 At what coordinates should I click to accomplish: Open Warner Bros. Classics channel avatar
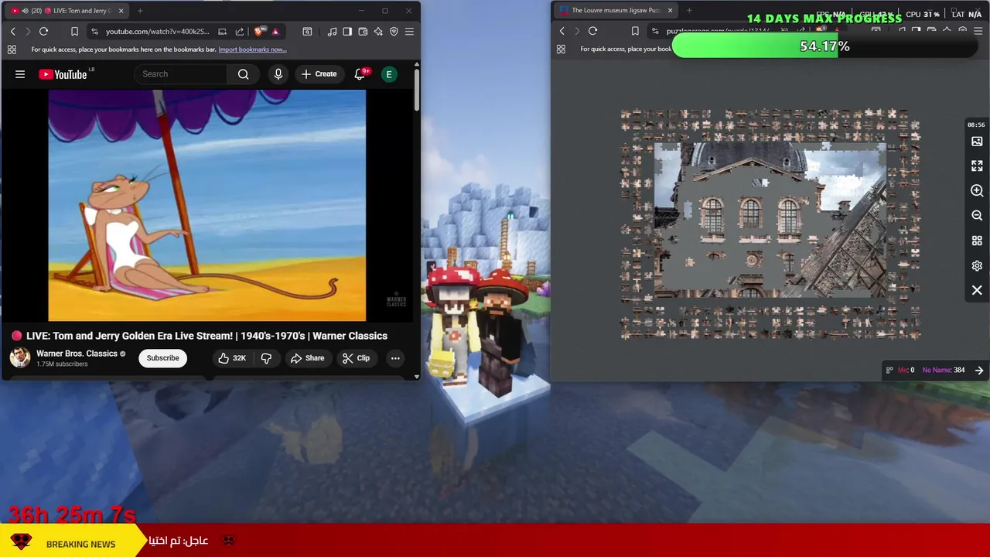20,357
